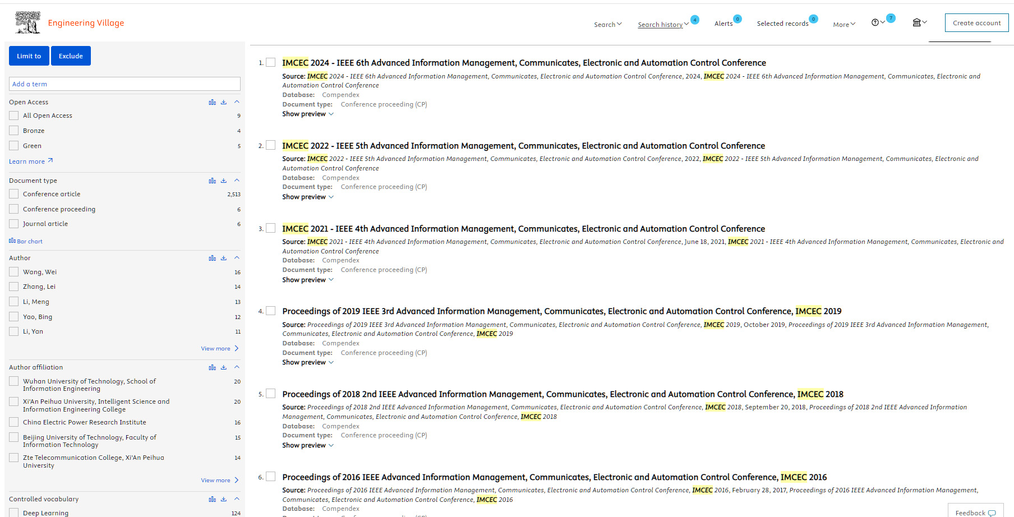Open the institution building icon menu
This screenshot has width=1014, height=517.
tap(916, 22)
